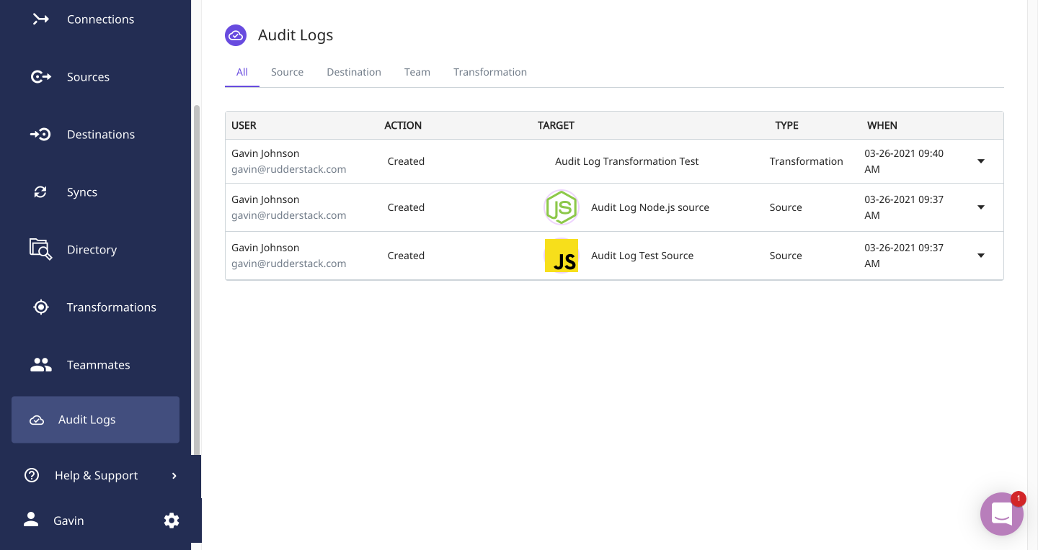Expand the Audit Log Node.js source row details

click(981, 207)
